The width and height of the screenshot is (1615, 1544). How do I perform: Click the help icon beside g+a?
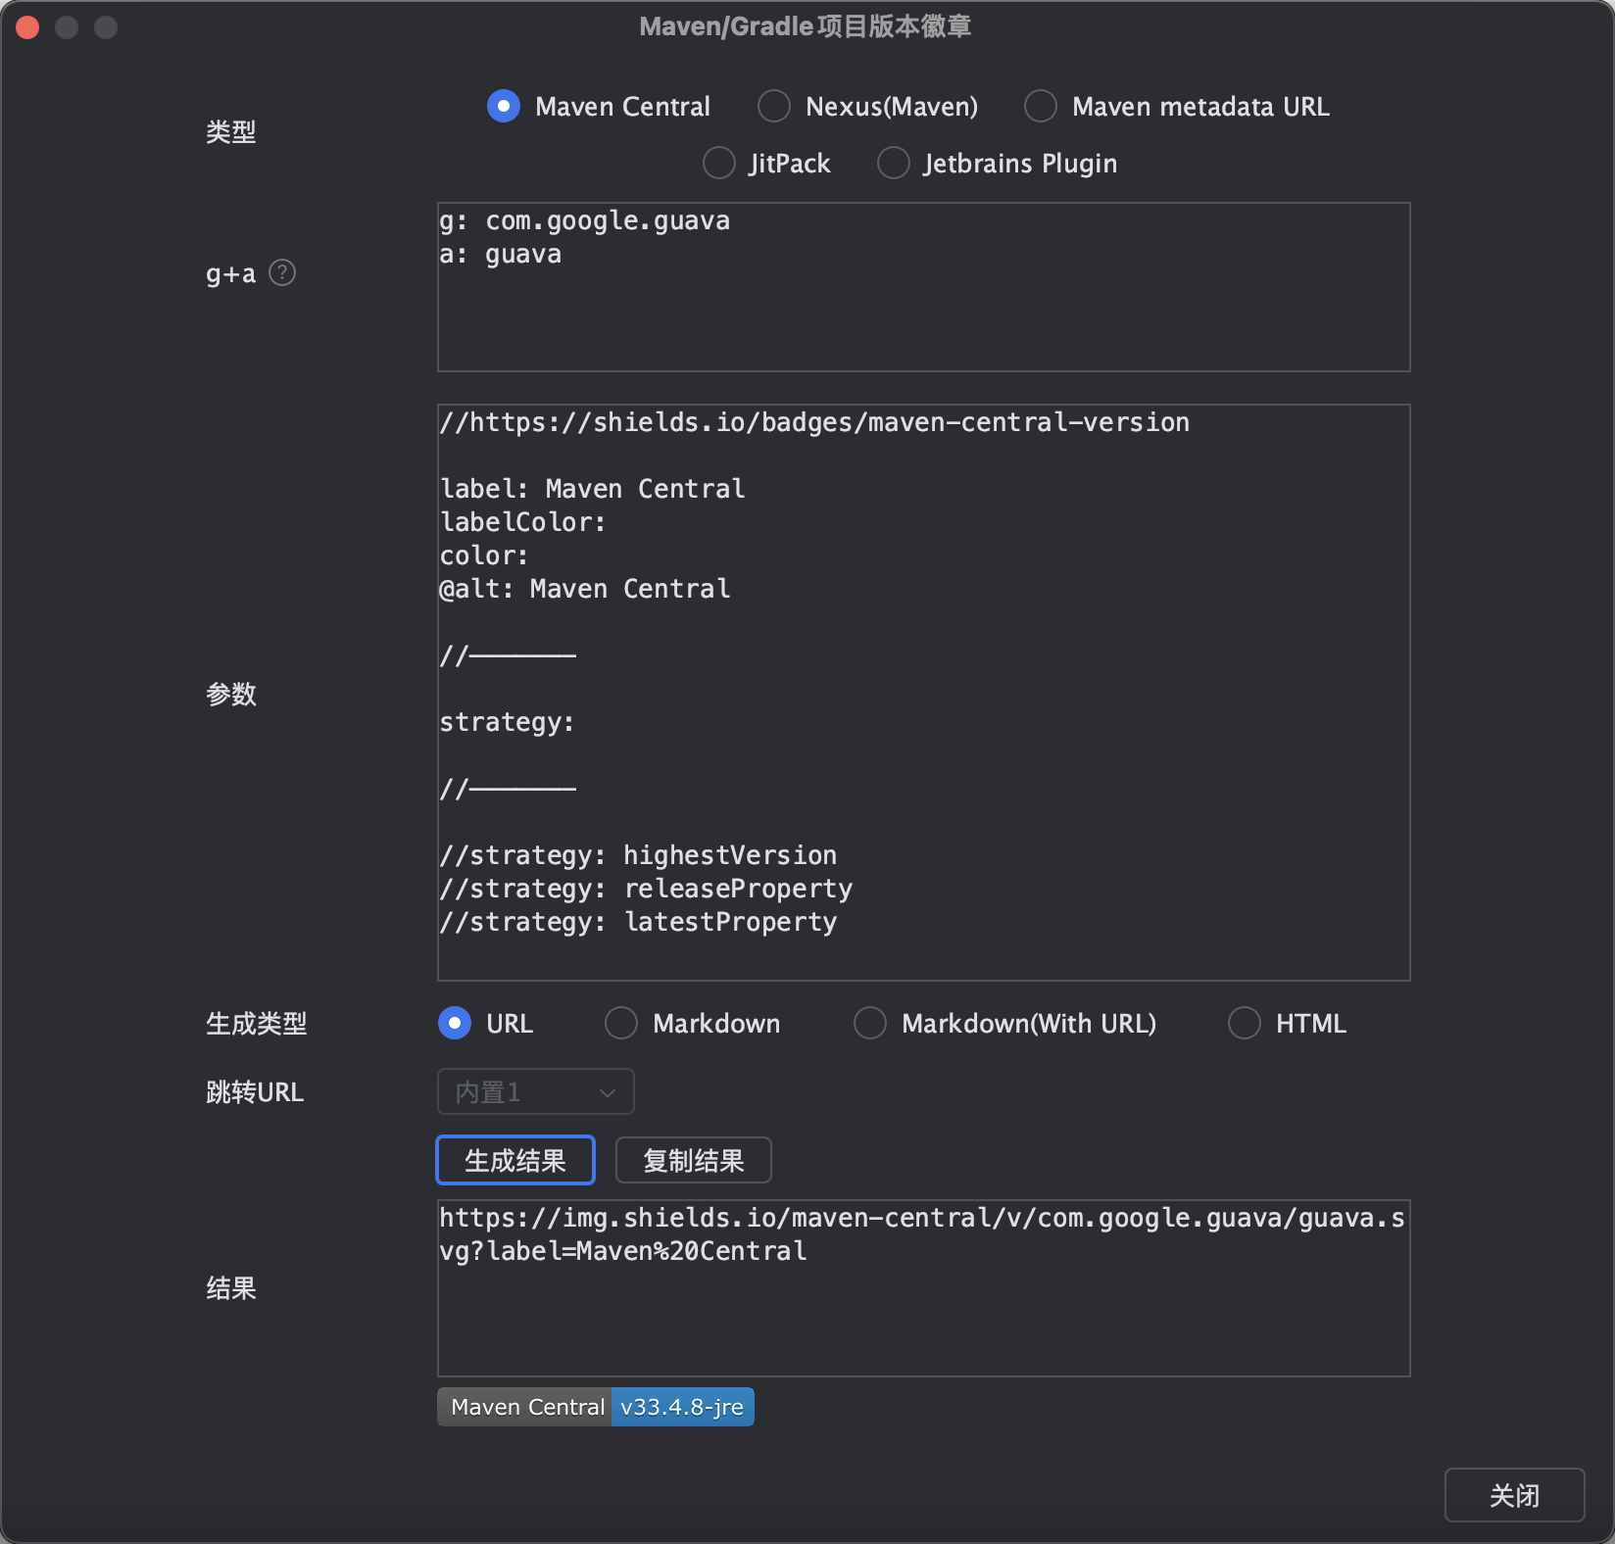pyautogui.click(x=282, y=273)
